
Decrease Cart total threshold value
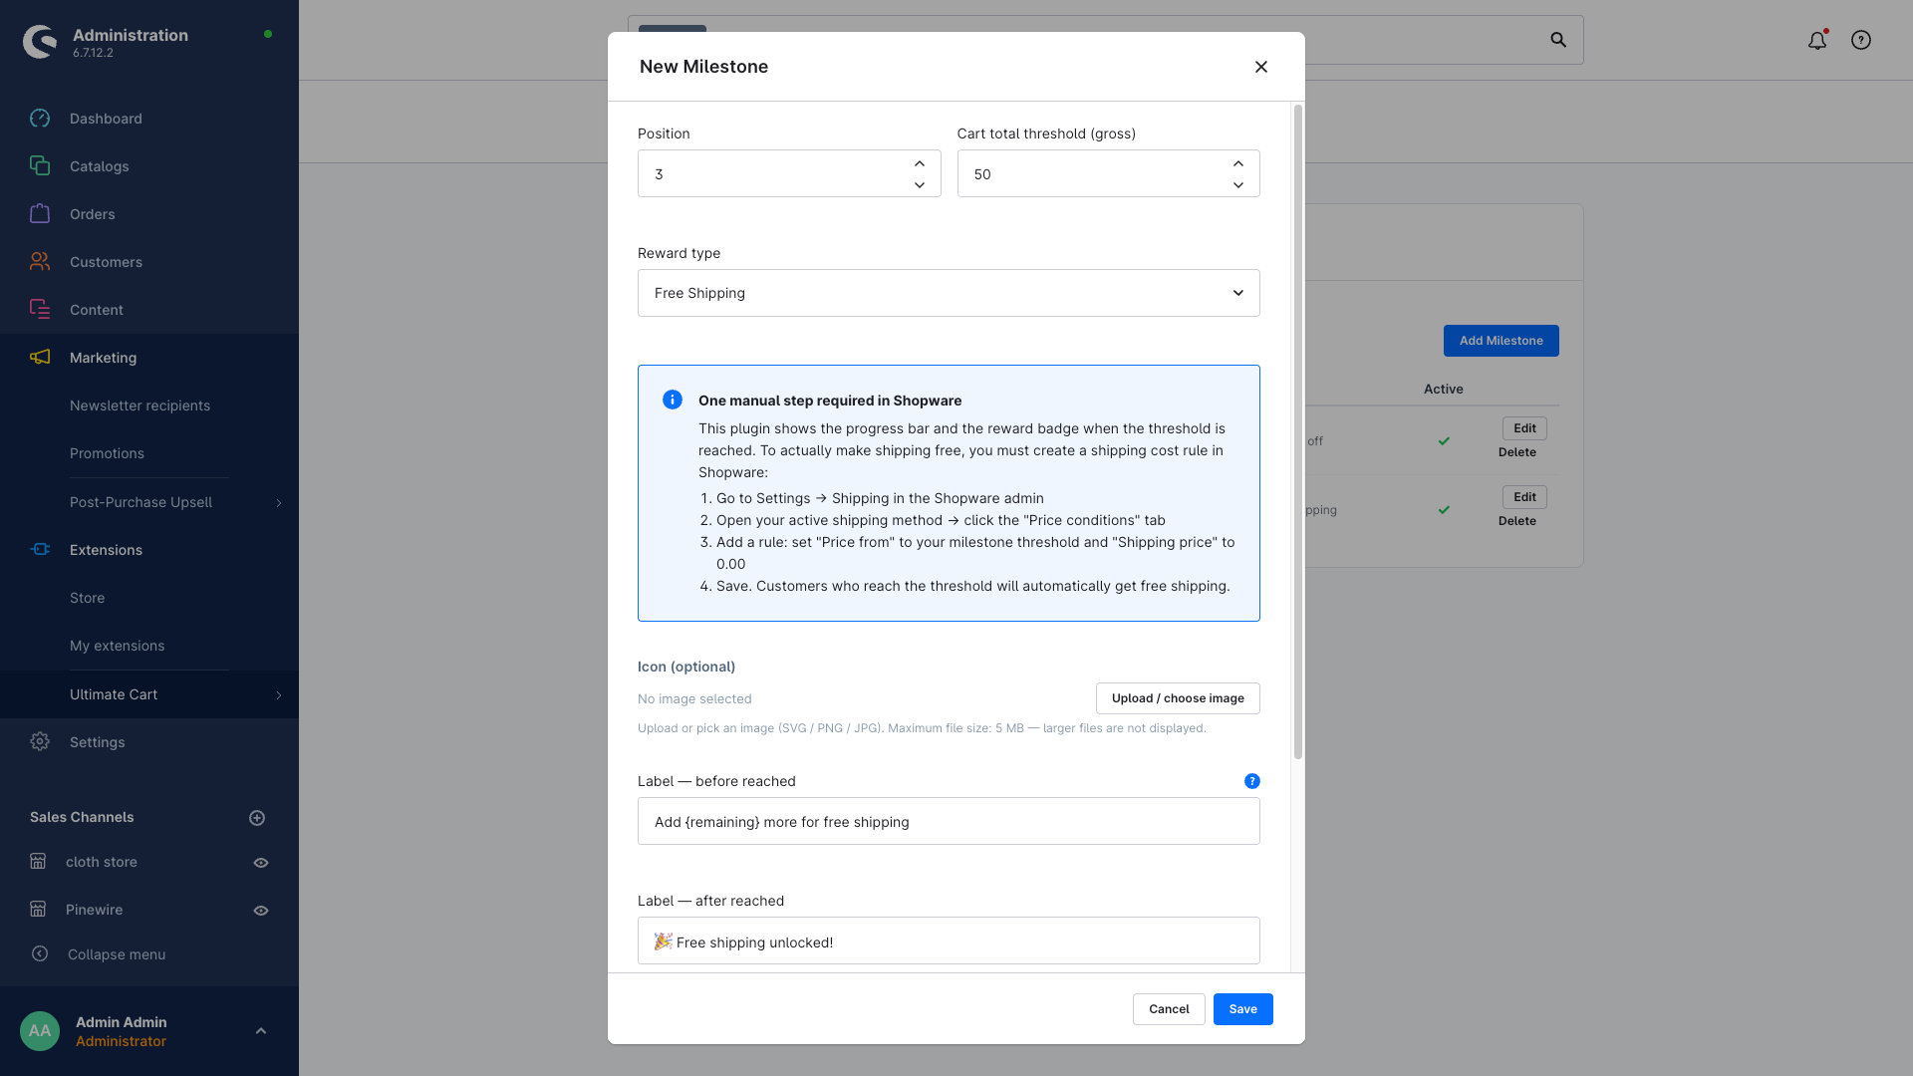pyautogui.click(x=1238, y=185)
